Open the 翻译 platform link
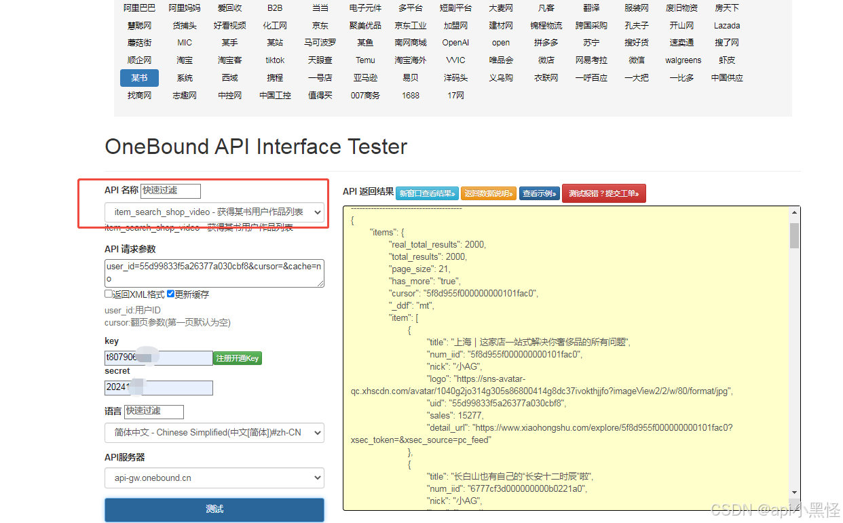The image size is (843, 523). pos(591,8)
